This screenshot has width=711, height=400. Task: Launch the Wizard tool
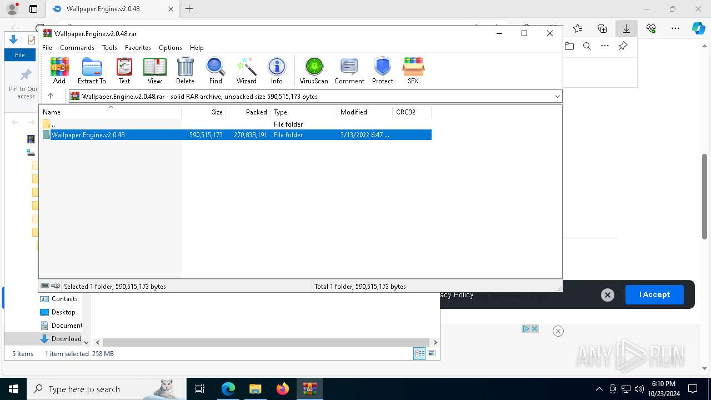(246, 71)
